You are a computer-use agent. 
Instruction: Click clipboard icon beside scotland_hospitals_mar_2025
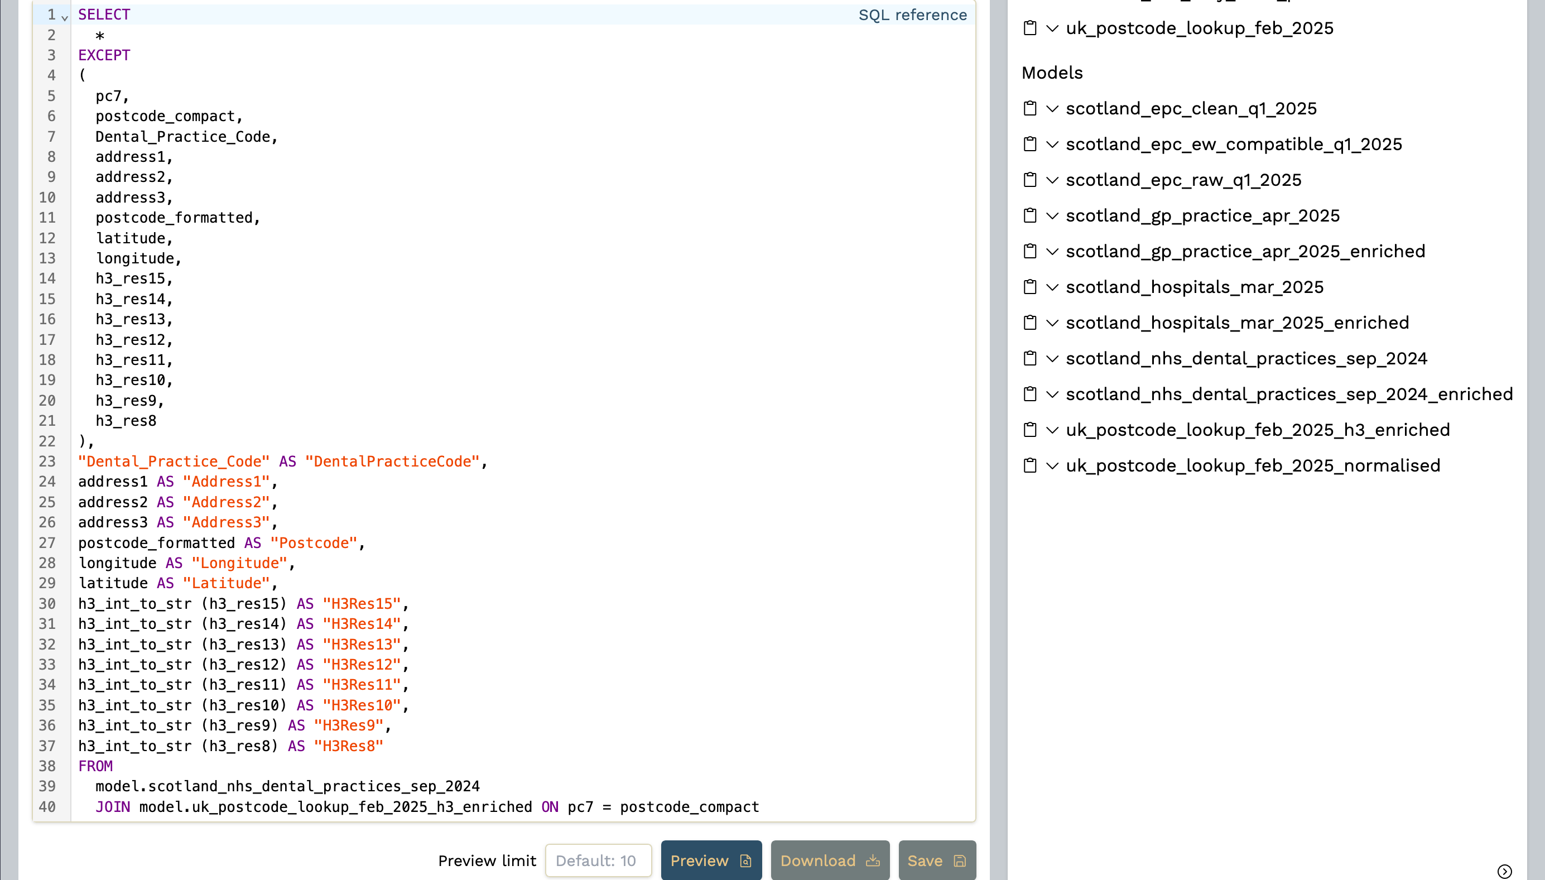click(1029, 287)
